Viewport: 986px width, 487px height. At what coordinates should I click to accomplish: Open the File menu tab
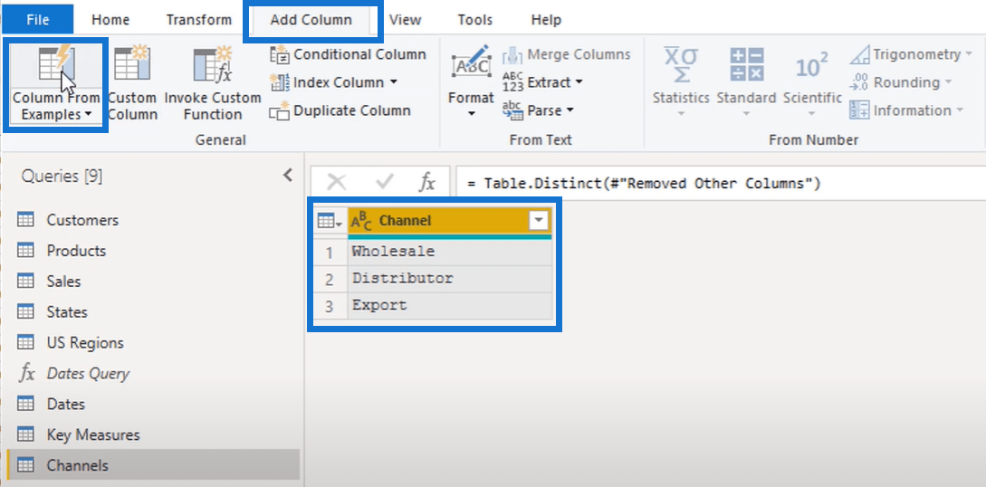click(38, 20)
